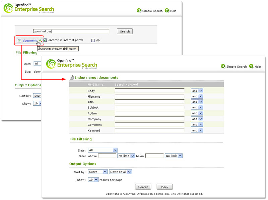Open the Filename field and/or dropdown
This screenshot has width=268, height=200.
197,96
